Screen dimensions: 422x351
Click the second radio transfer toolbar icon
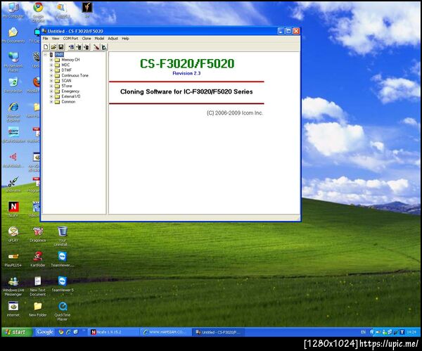coord(87,47)
